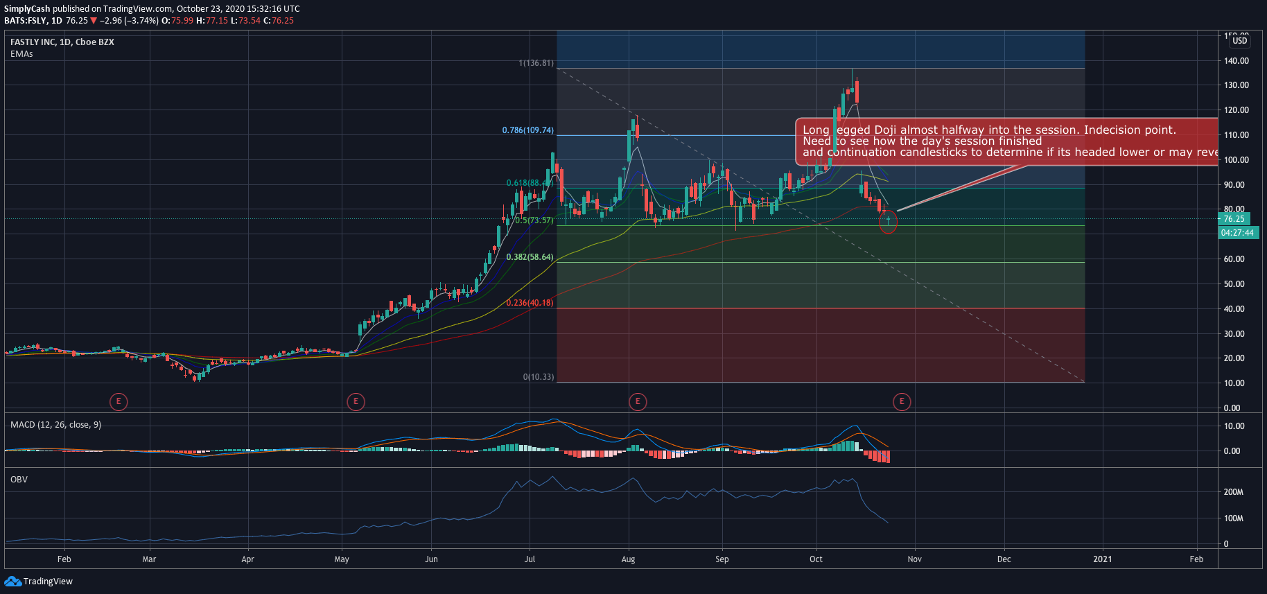
Task: Click the OBV indicator label
Action: click(x=19, y=480)
